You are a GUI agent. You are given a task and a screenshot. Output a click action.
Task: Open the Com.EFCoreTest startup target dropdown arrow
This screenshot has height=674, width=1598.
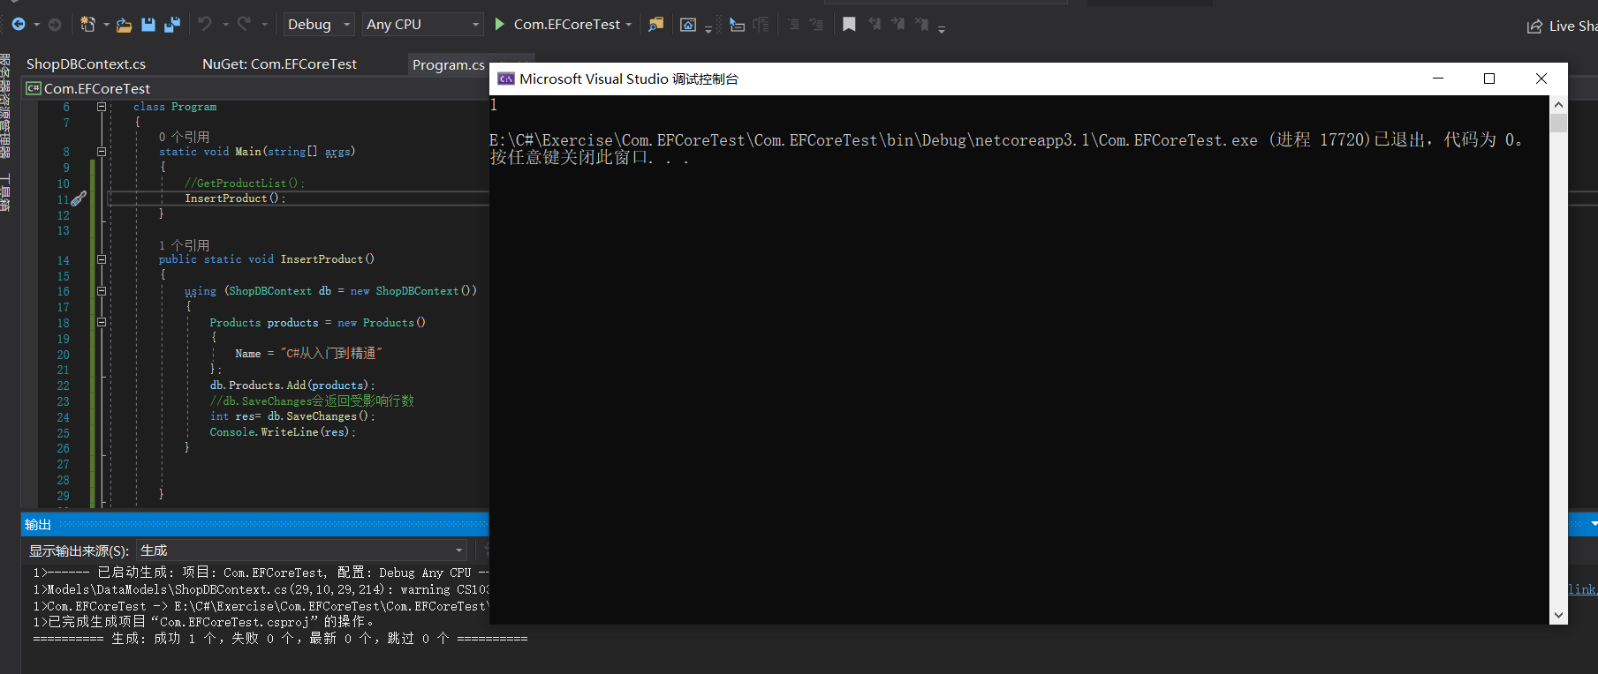point(629,25)
